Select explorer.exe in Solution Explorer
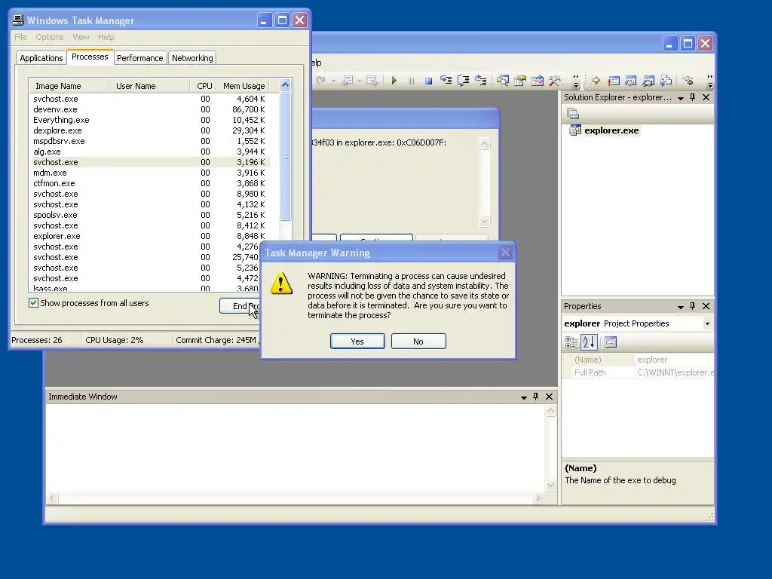Image resolution: width=772 pixels, height=579 pixels. [611, 130]
